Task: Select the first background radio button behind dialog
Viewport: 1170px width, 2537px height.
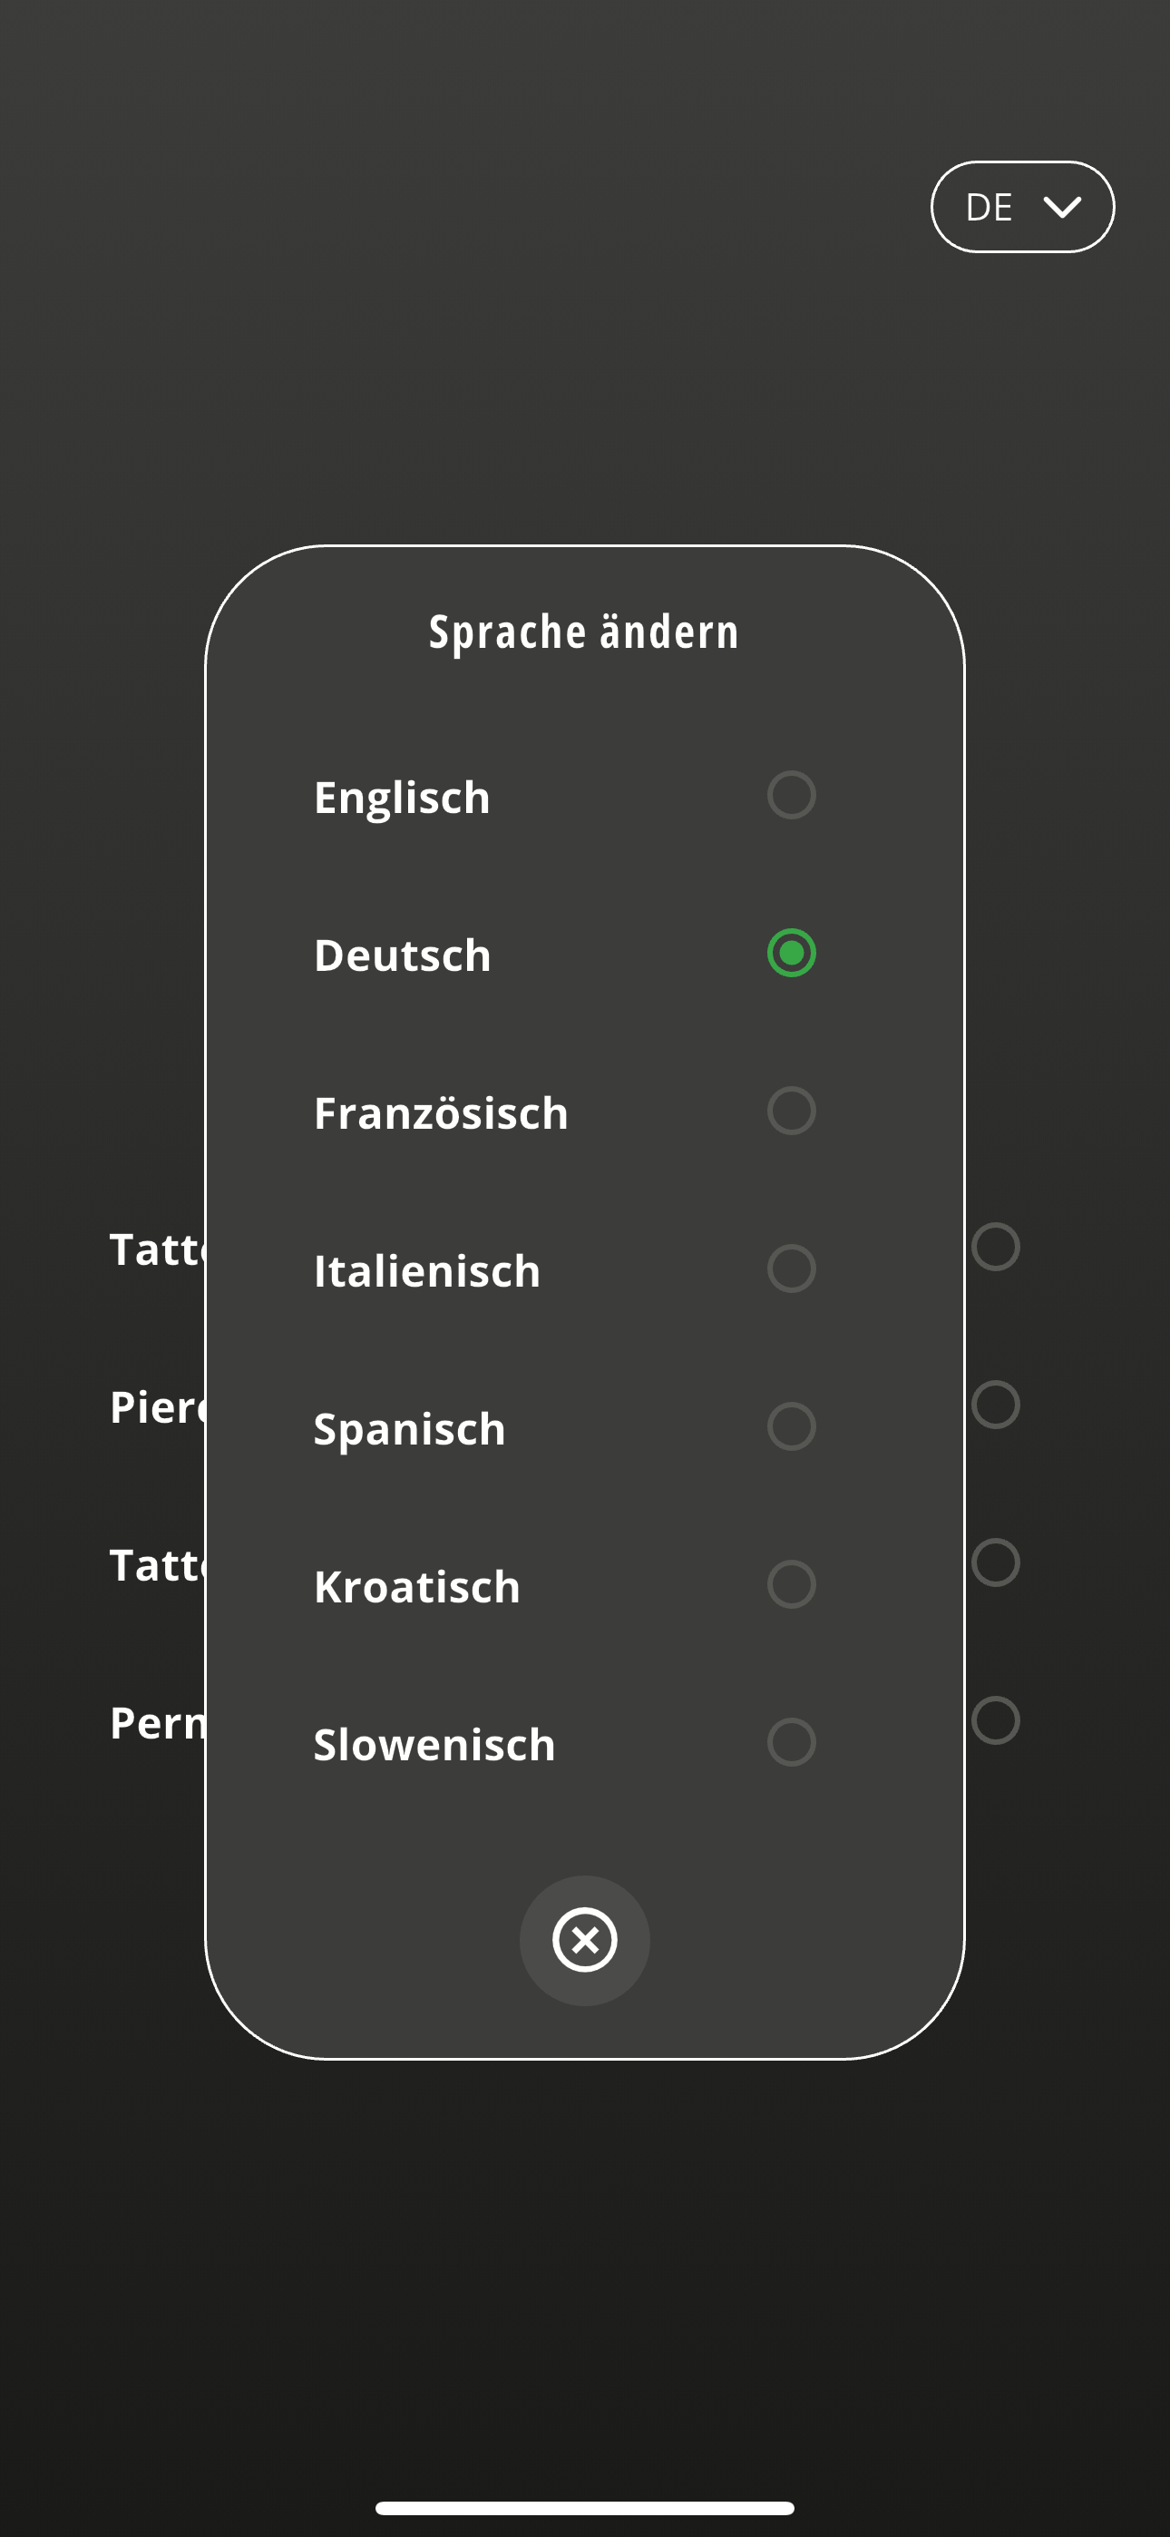Action: click(995, 1247)
